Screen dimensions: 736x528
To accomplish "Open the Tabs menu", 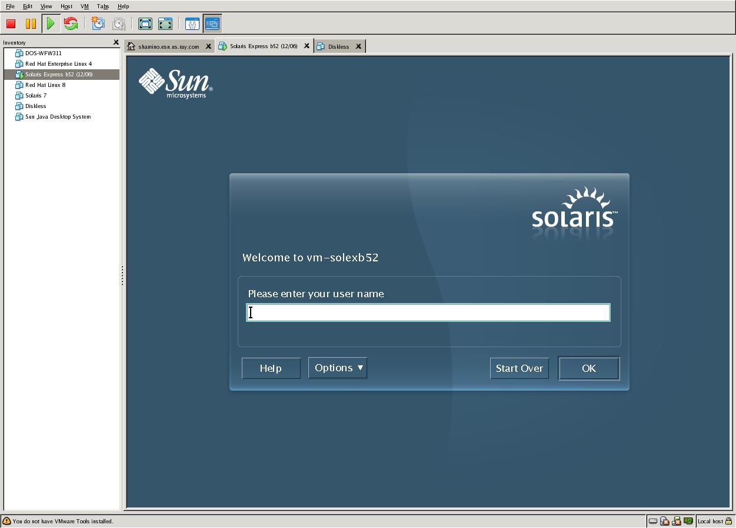I will coord(103,6).
